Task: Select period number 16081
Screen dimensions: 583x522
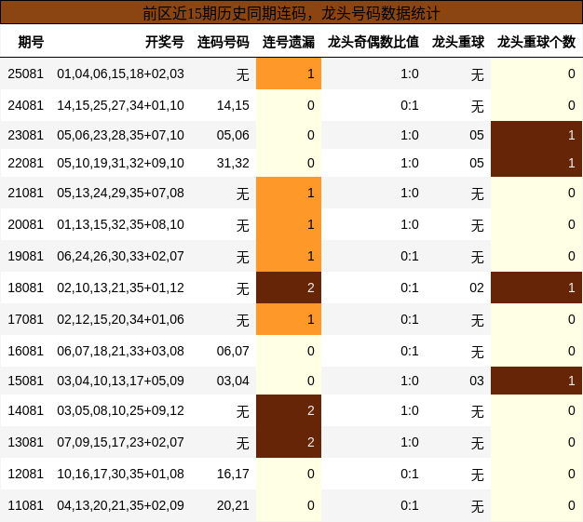Action: pyautogui.click(x=26, y=351)
